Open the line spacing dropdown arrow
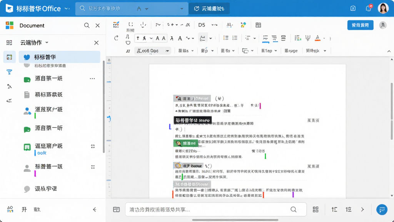Image resolution: width=394 pixels, height=222 pixels. coord(254,38)
